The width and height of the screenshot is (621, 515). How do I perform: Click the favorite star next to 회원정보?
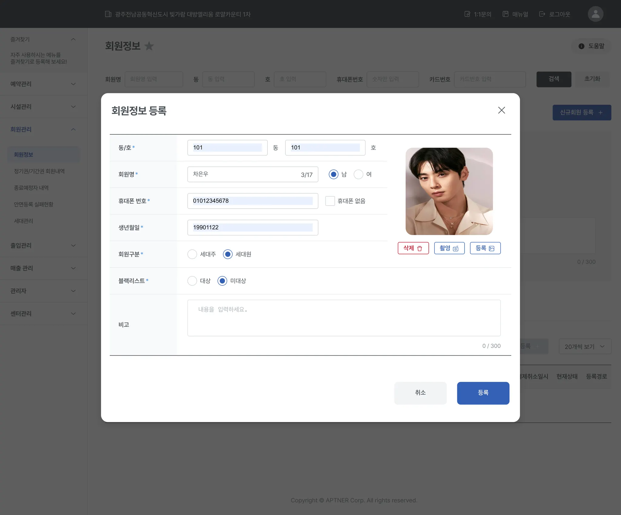coord(149,46)
